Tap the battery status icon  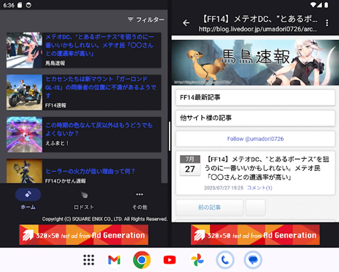point(326,5)
